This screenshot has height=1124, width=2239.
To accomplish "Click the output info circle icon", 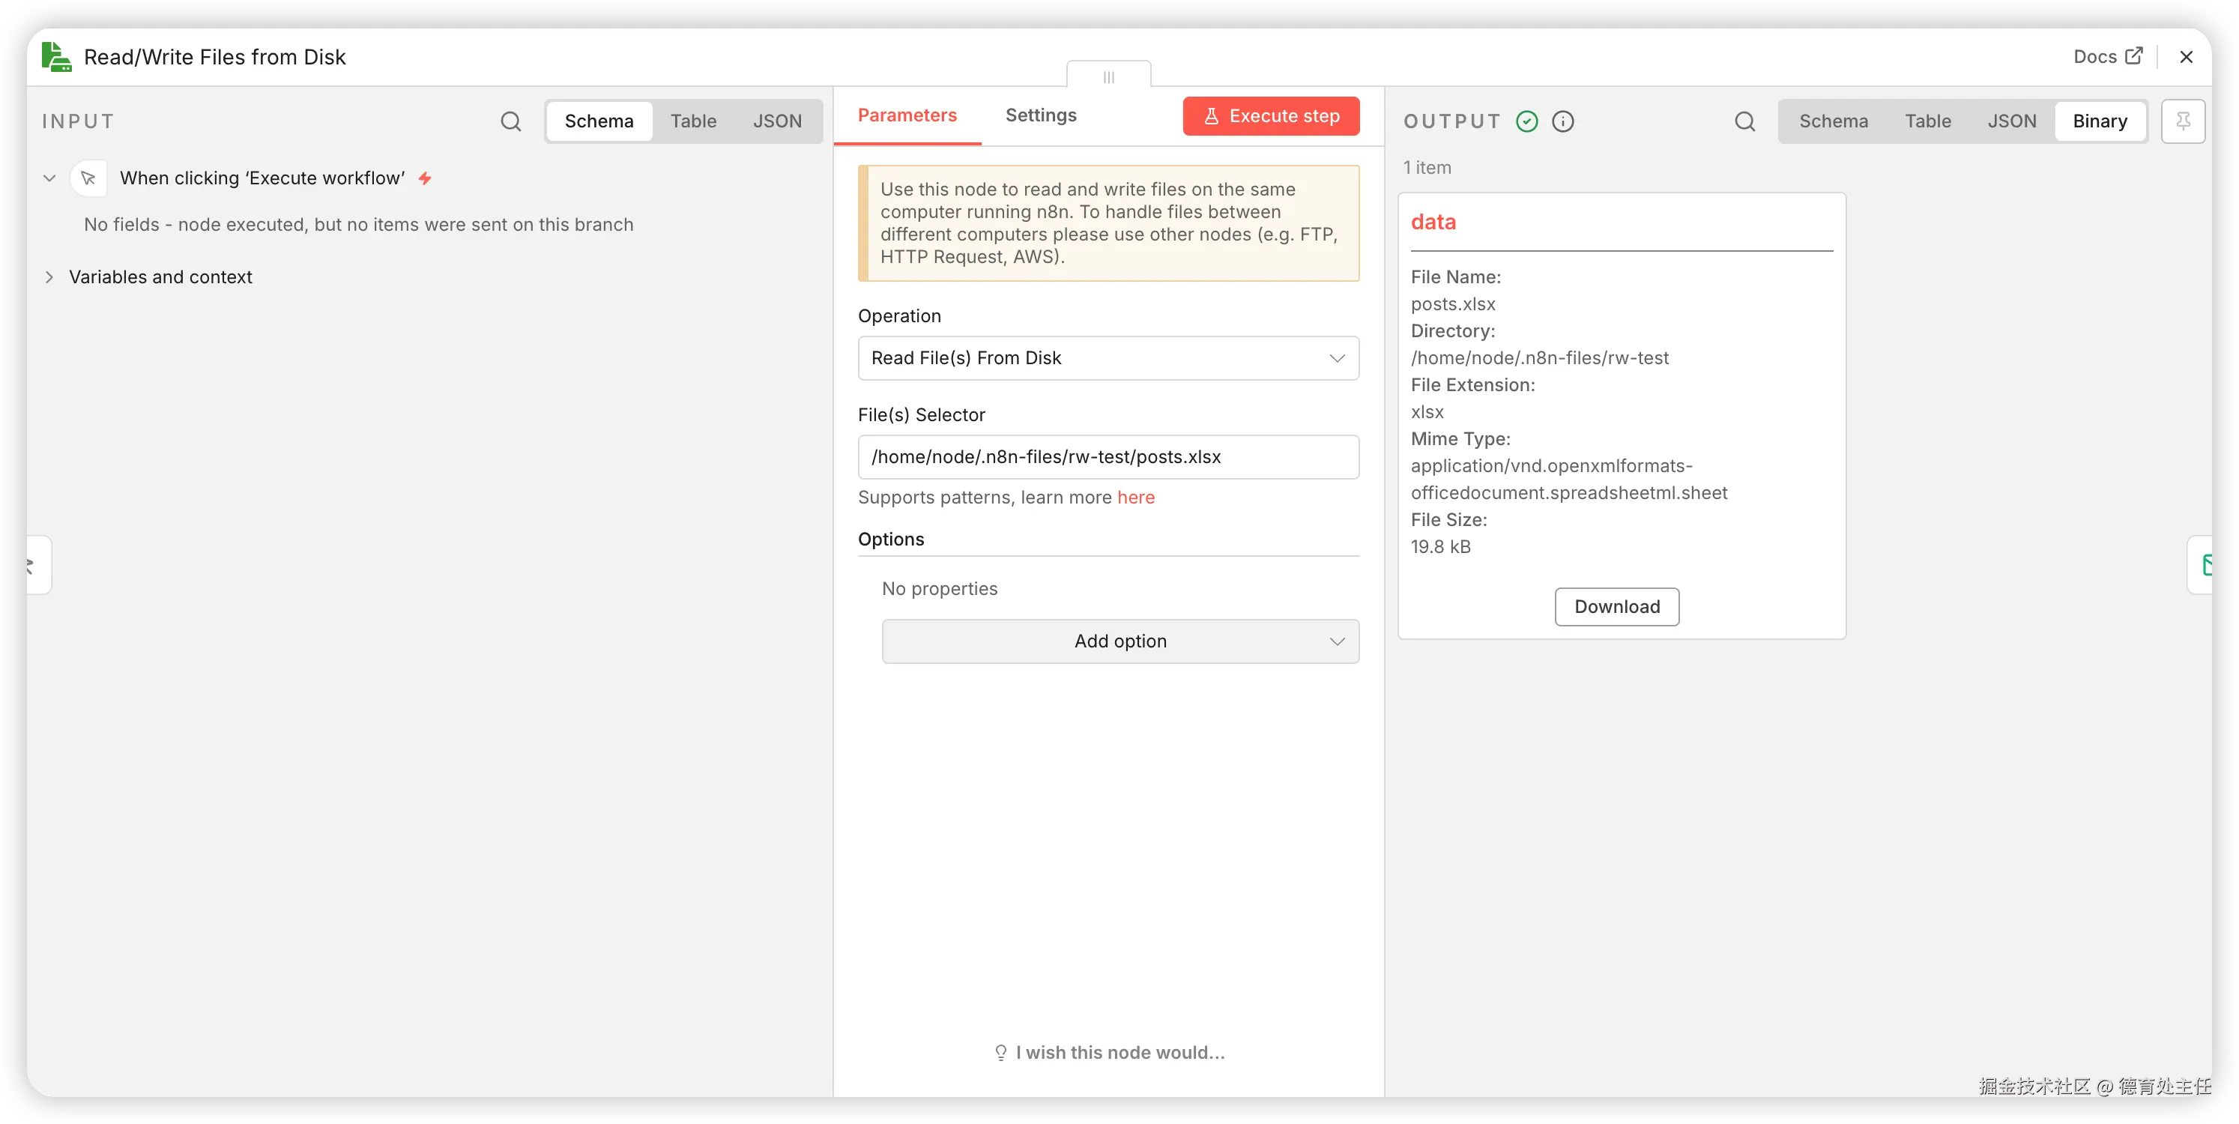I will (1563, 121).
